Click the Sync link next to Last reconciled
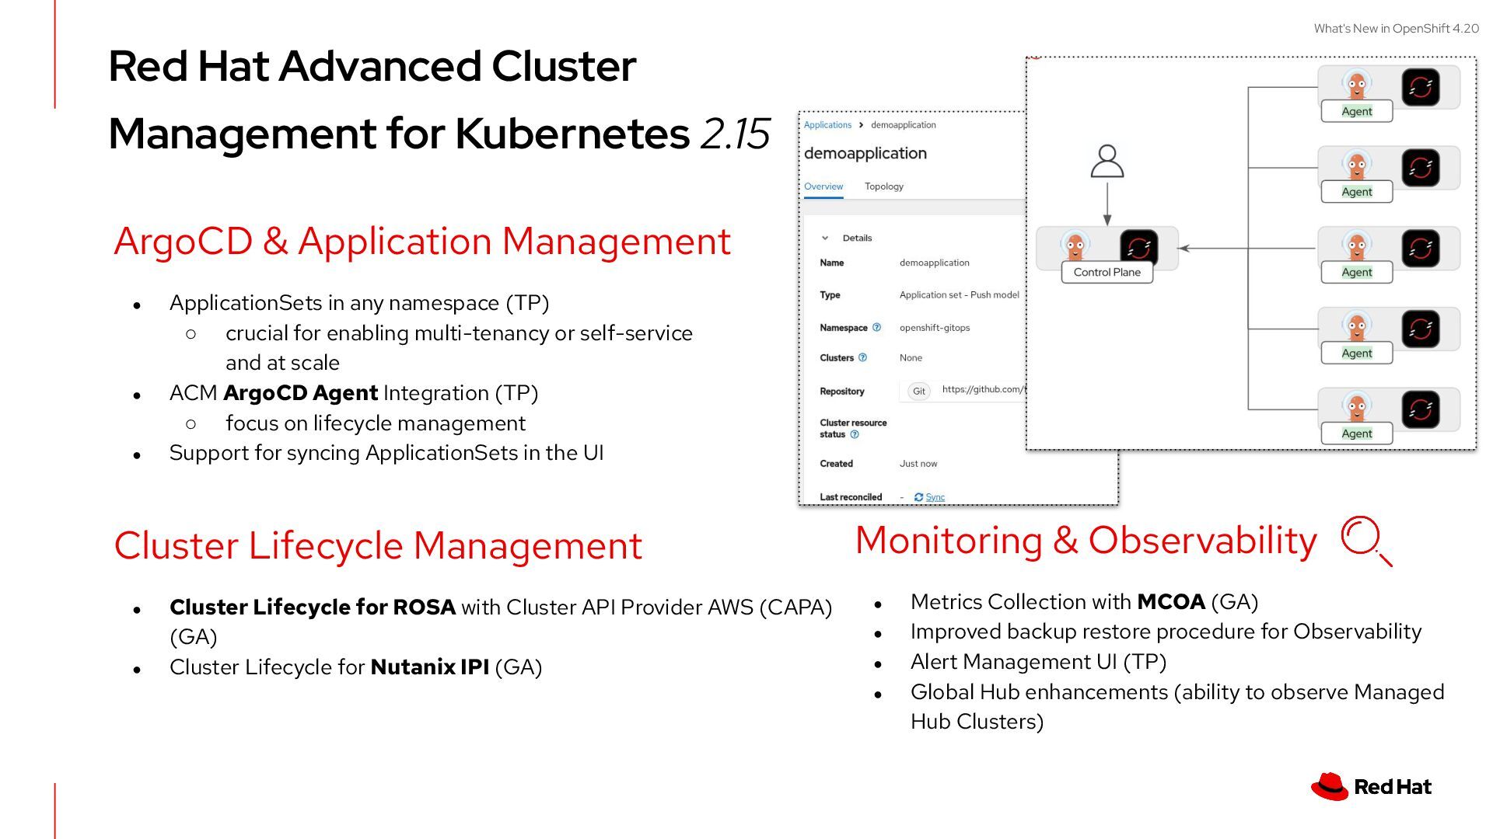 tap(935, 497)
